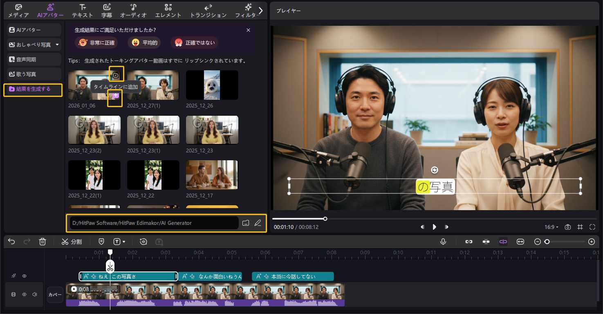This screenshot has width=603, height=314.
Task: Rate result as 非常に正確
Action: pyautogui.click(x=96, y=43)
